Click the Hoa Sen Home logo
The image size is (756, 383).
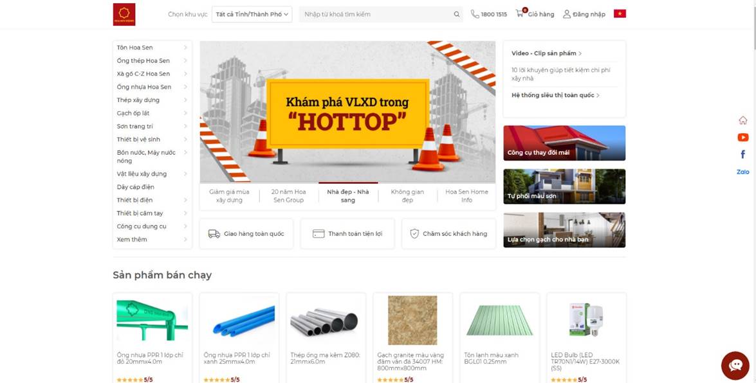pos(124,14)
